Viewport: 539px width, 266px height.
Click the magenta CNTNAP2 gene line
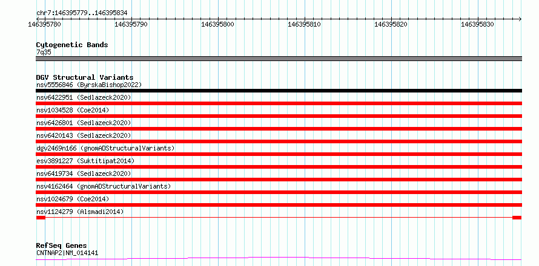[279, 258]
